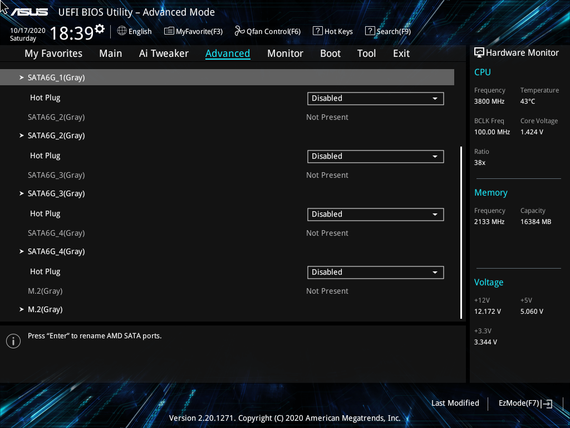Image resolution: width=570 pixels, height=428 pixels.
Task: Open Qfan Control fan icon
Action: (239, 31)
